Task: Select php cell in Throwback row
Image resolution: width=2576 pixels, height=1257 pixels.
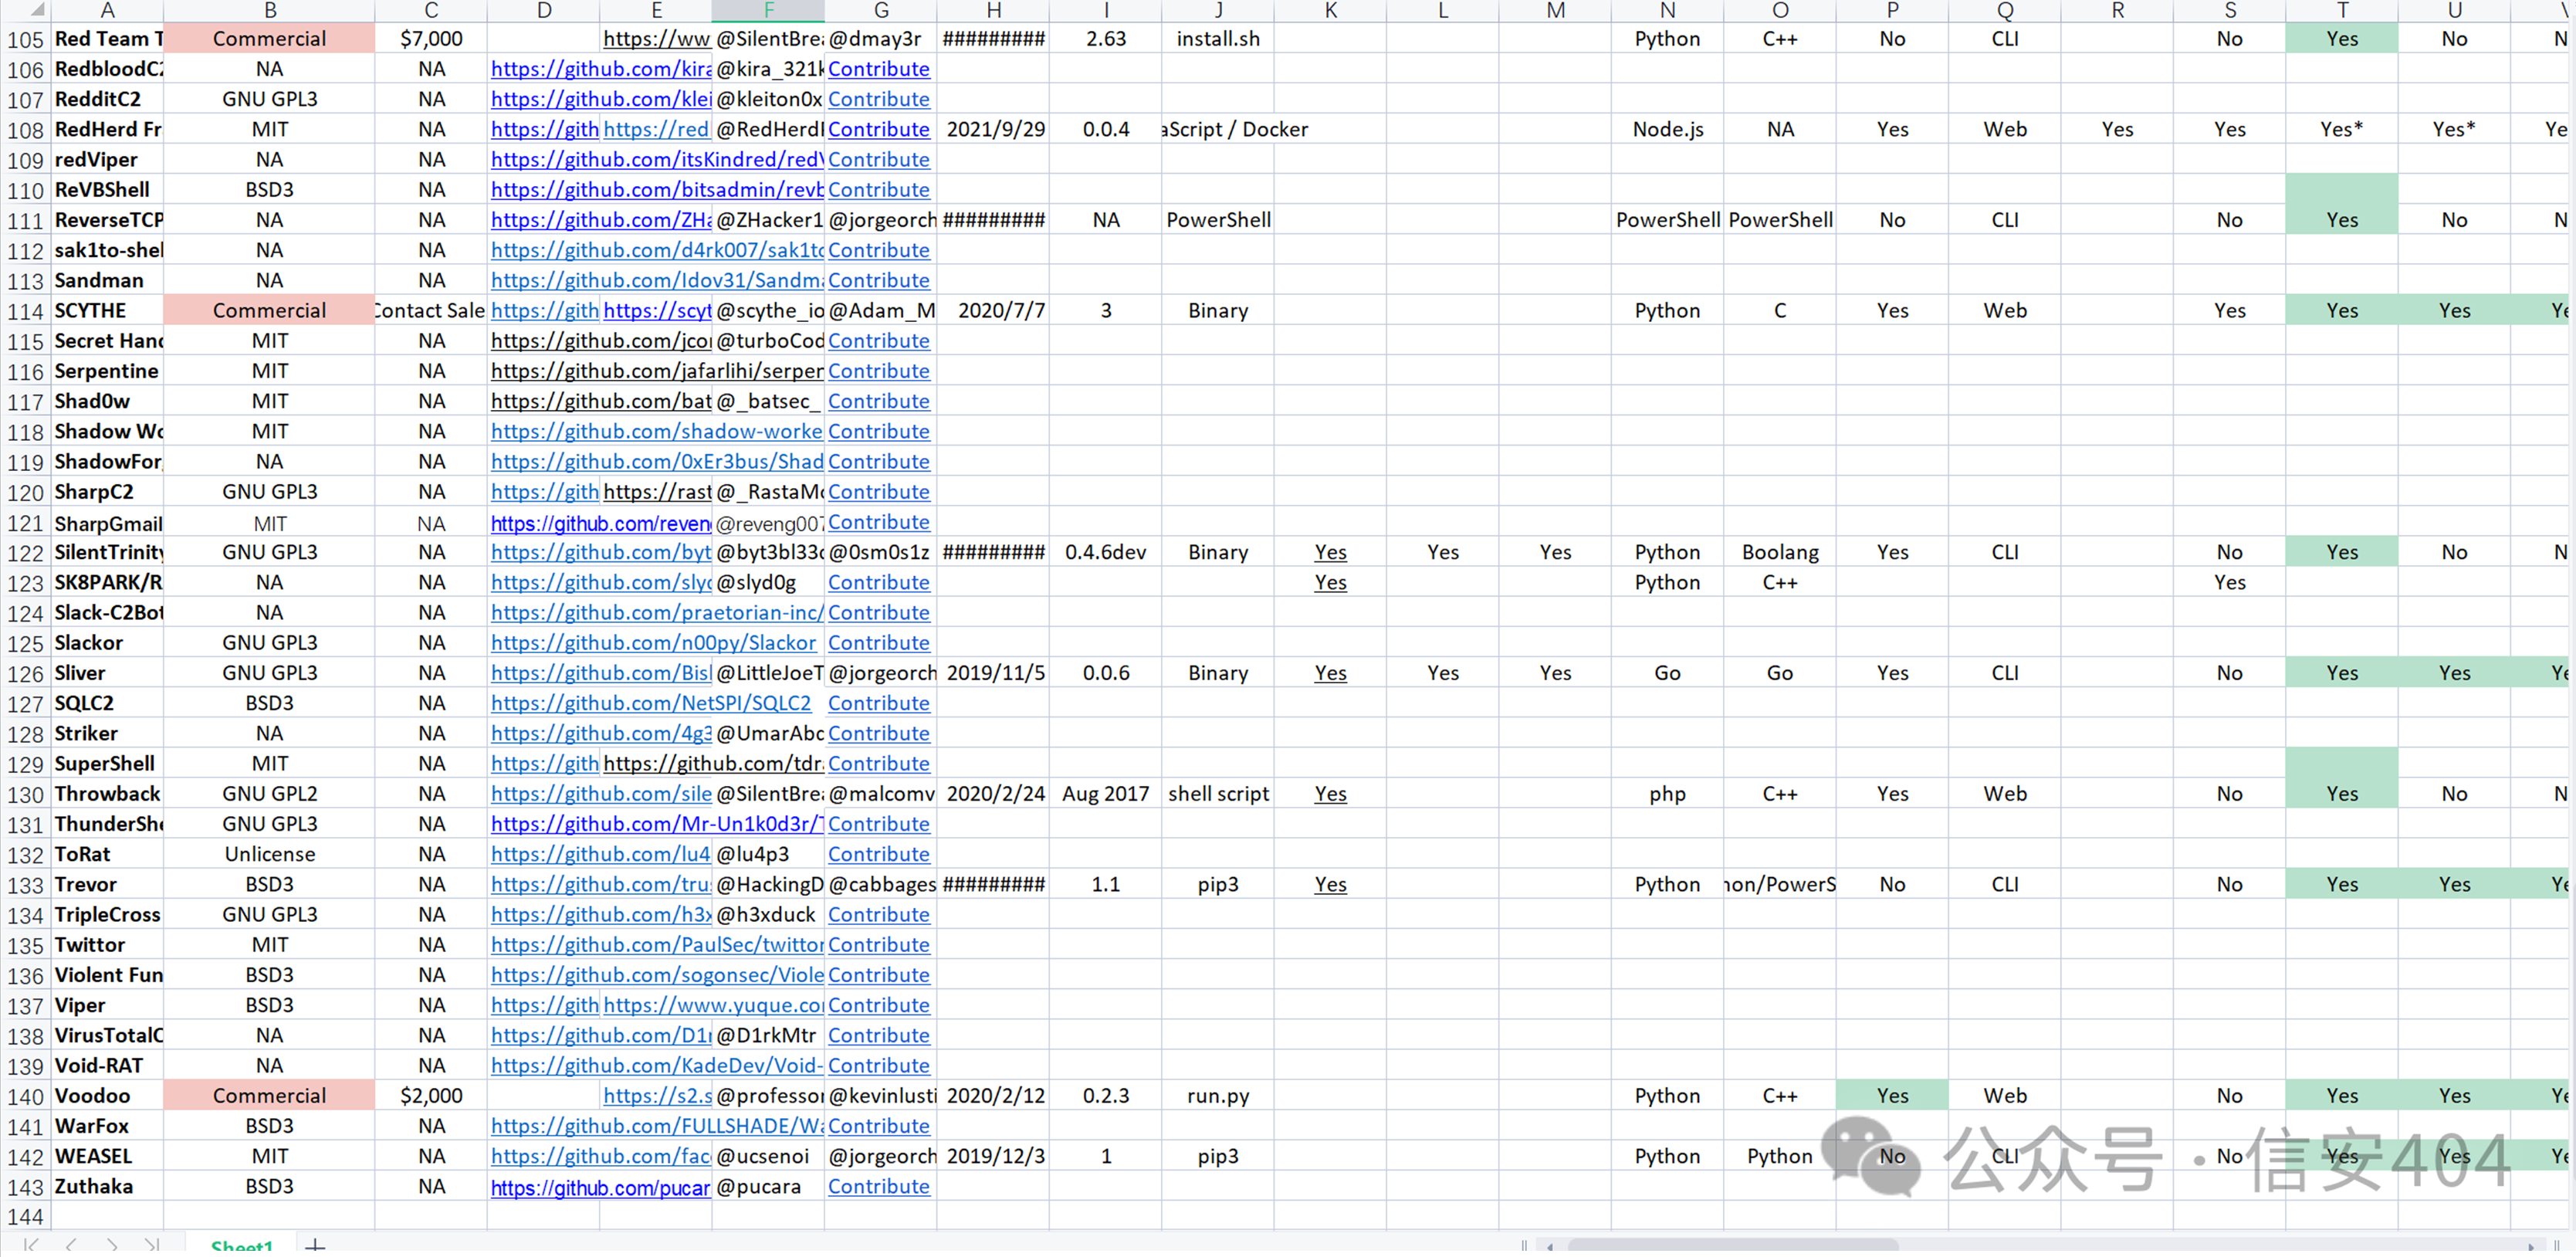Action: coord(1667,794)
